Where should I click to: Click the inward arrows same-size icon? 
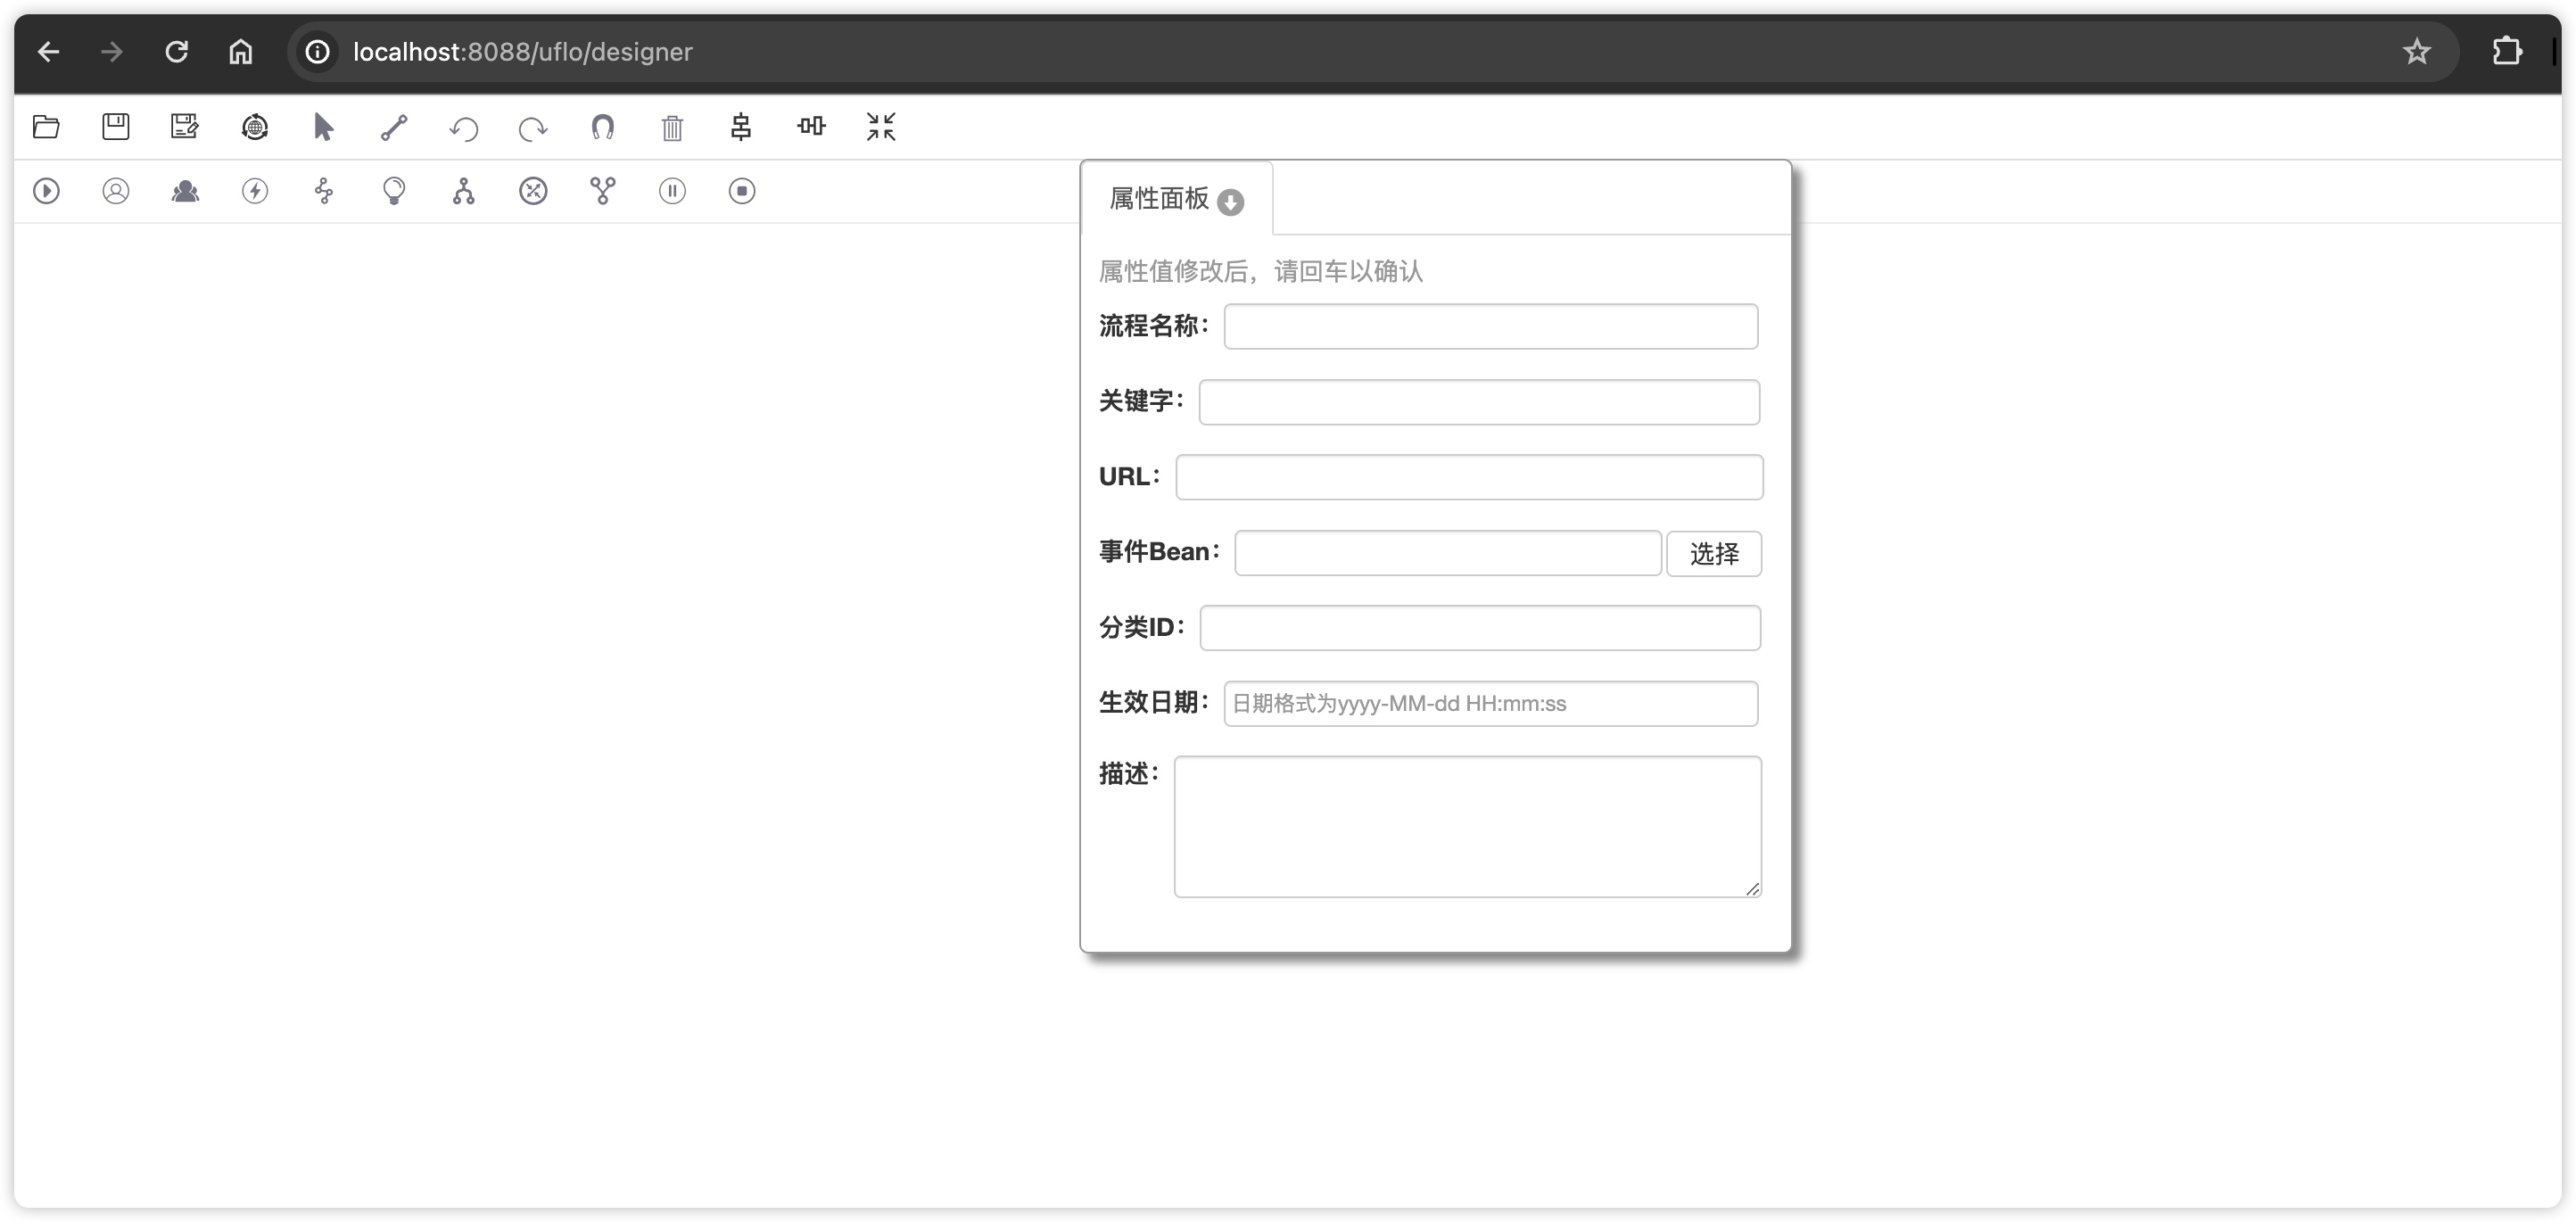point(881,127)
